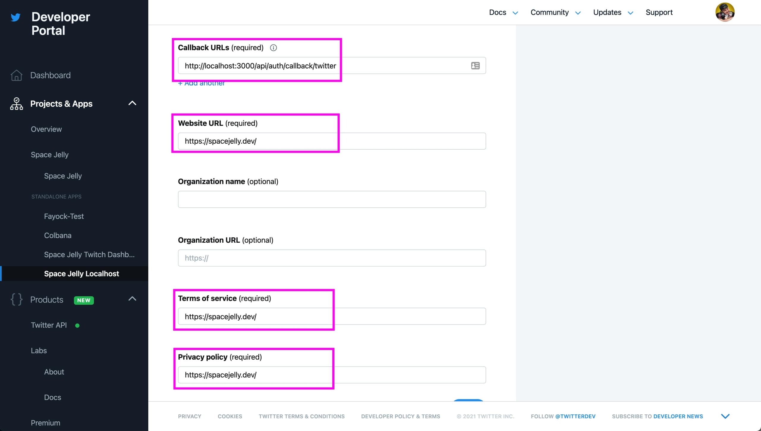Open the Community menu
The image size is (761, 431).
coord(549,12)
